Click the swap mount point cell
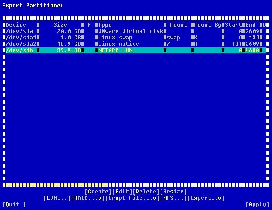Screen dimensions: 272x210 point(173,38)
